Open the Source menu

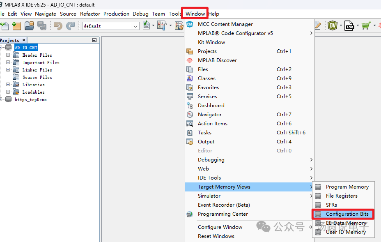click(68, 14)
